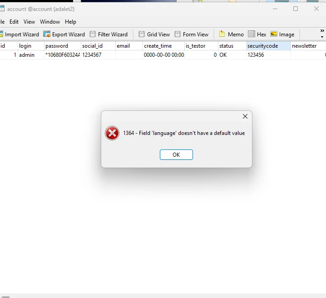
Task: Maximize the account table window
Action: point(296,9)
